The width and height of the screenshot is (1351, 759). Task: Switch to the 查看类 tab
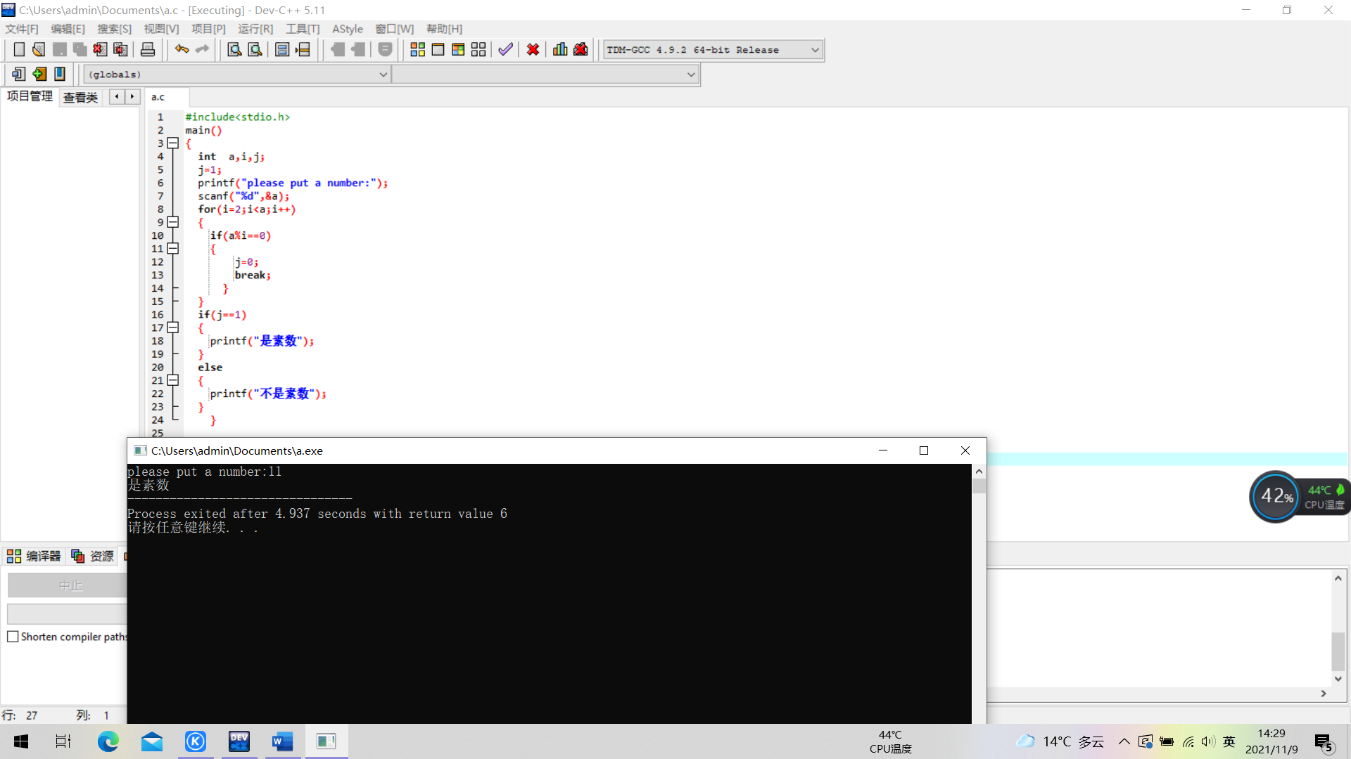(80, 97)
